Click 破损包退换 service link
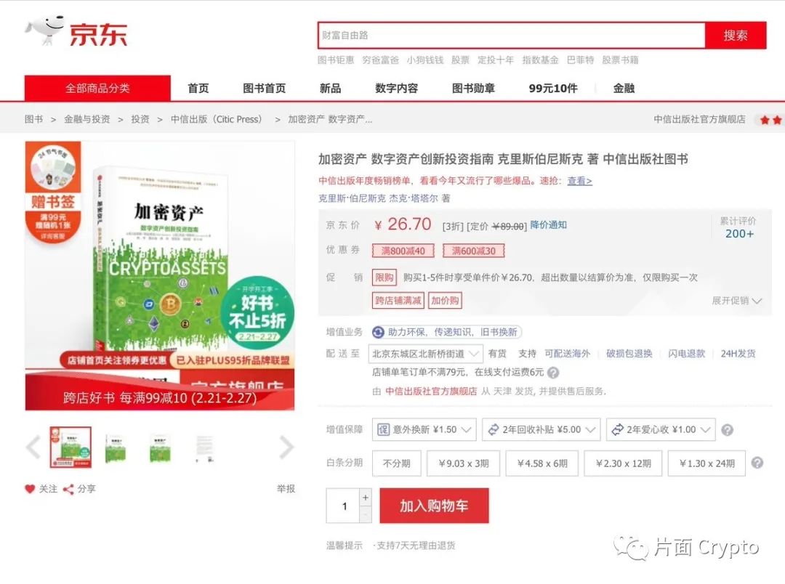 pyautogui.click(x=629, y=354)
